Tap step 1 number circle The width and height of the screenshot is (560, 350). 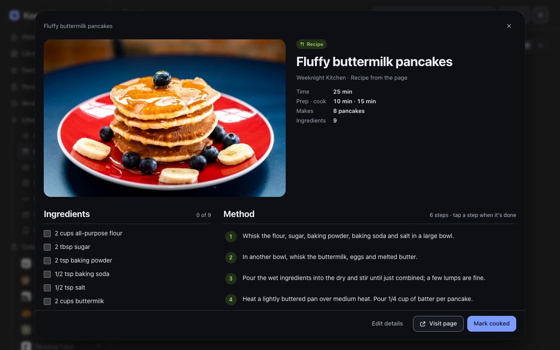231,236
